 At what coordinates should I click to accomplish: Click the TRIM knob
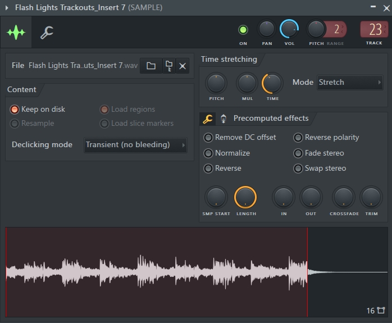371,197
